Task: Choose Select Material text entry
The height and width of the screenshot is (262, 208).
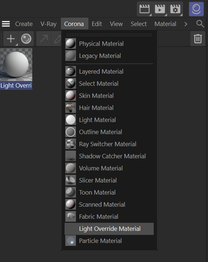Action: (99, 84)
